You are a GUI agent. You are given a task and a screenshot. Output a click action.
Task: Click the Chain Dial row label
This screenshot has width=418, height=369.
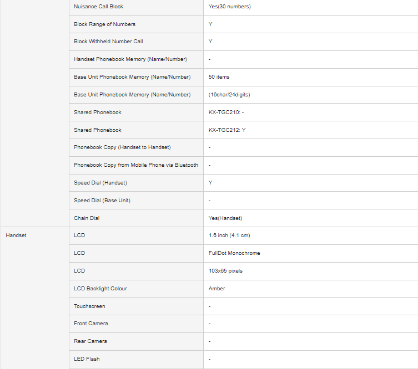86,218
